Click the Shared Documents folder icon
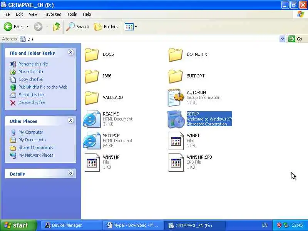This screenshot has height=231, width=308. click(x=13, y=148)
